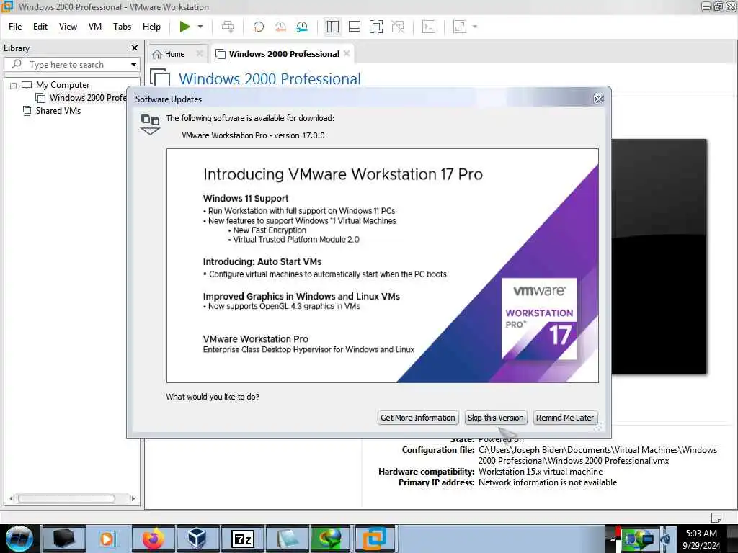This screenshot has height=553, width=738.
Task: Click the Configuration file path text
Action: point(597,455)
